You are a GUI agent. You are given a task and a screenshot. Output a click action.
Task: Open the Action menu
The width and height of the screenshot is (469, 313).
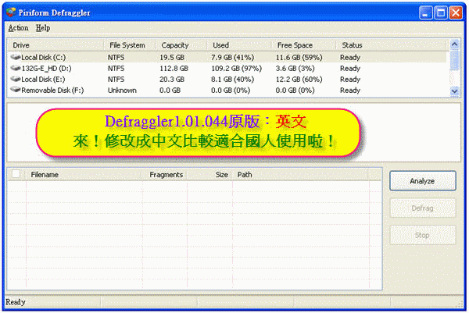tap(18, 27)
